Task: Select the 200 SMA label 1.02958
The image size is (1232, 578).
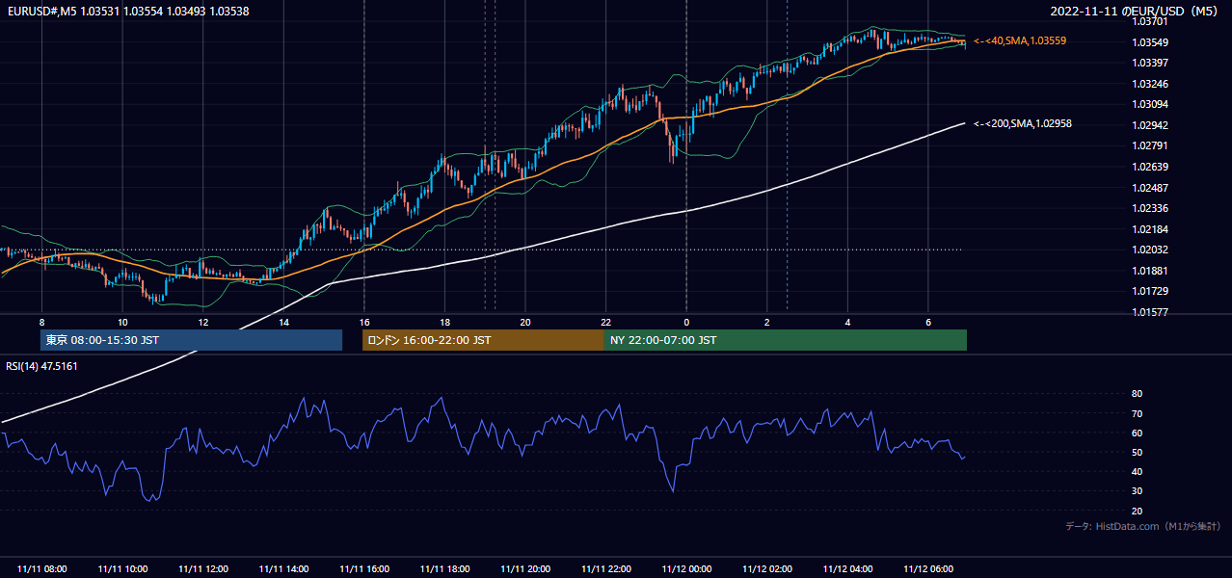Action: (1023, 123)
